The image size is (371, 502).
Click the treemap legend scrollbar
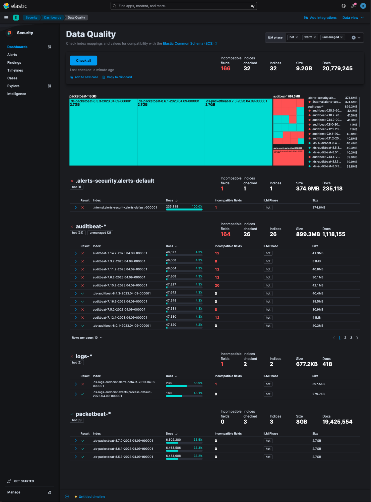click(359, 112)
